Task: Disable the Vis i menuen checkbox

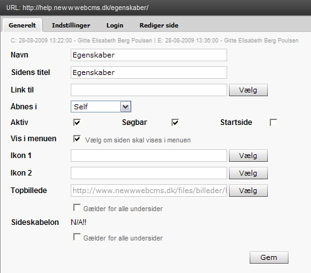Action: tap(77, 139)
